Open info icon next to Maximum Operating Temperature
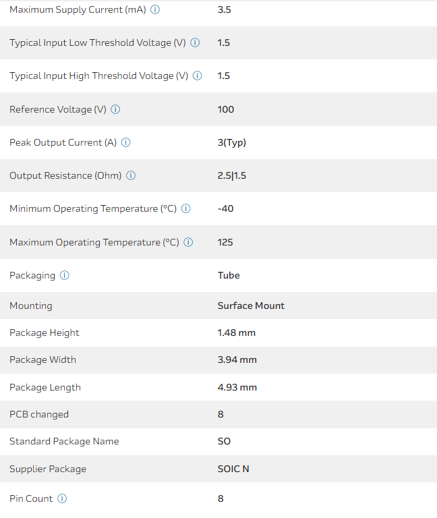 (189, 242)
